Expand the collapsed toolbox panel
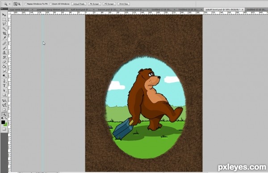The image size is (268, 173). (2, 8)
